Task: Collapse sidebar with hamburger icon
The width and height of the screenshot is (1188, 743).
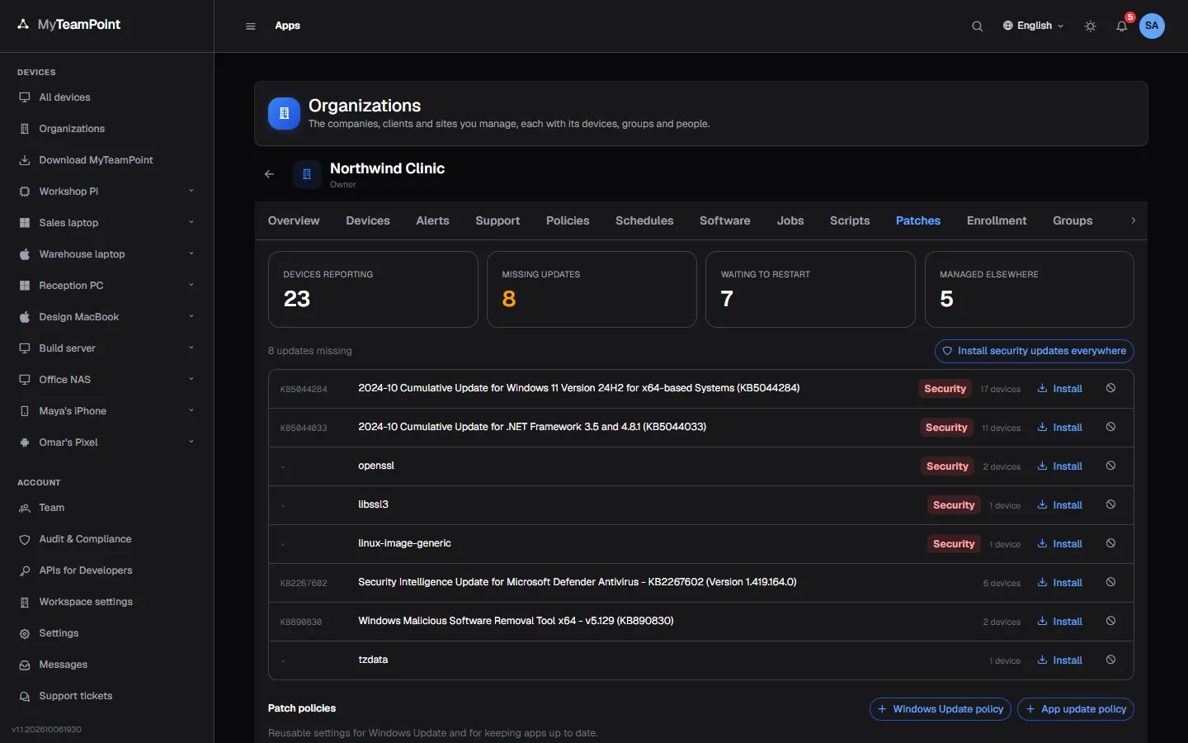Action: (x=251, y=26)
